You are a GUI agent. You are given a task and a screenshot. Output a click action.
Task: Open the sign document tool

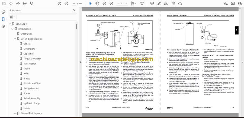[x=166, y=4]
